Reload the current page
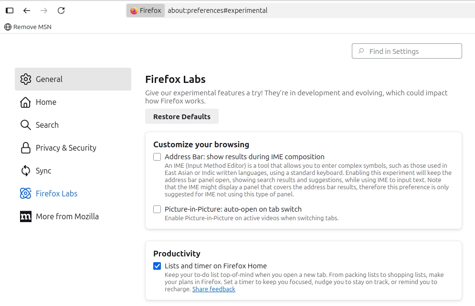 [x=61, y=10]
